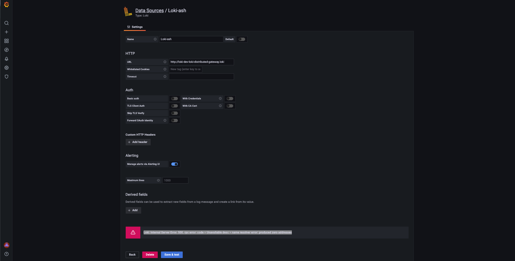
Task: Focus the Maximum lines input
Action: 175,180
